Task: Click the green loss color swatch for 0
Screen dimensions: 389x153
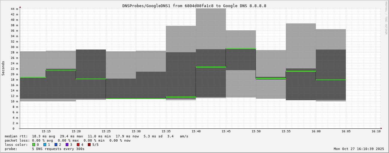Action: 34,145
